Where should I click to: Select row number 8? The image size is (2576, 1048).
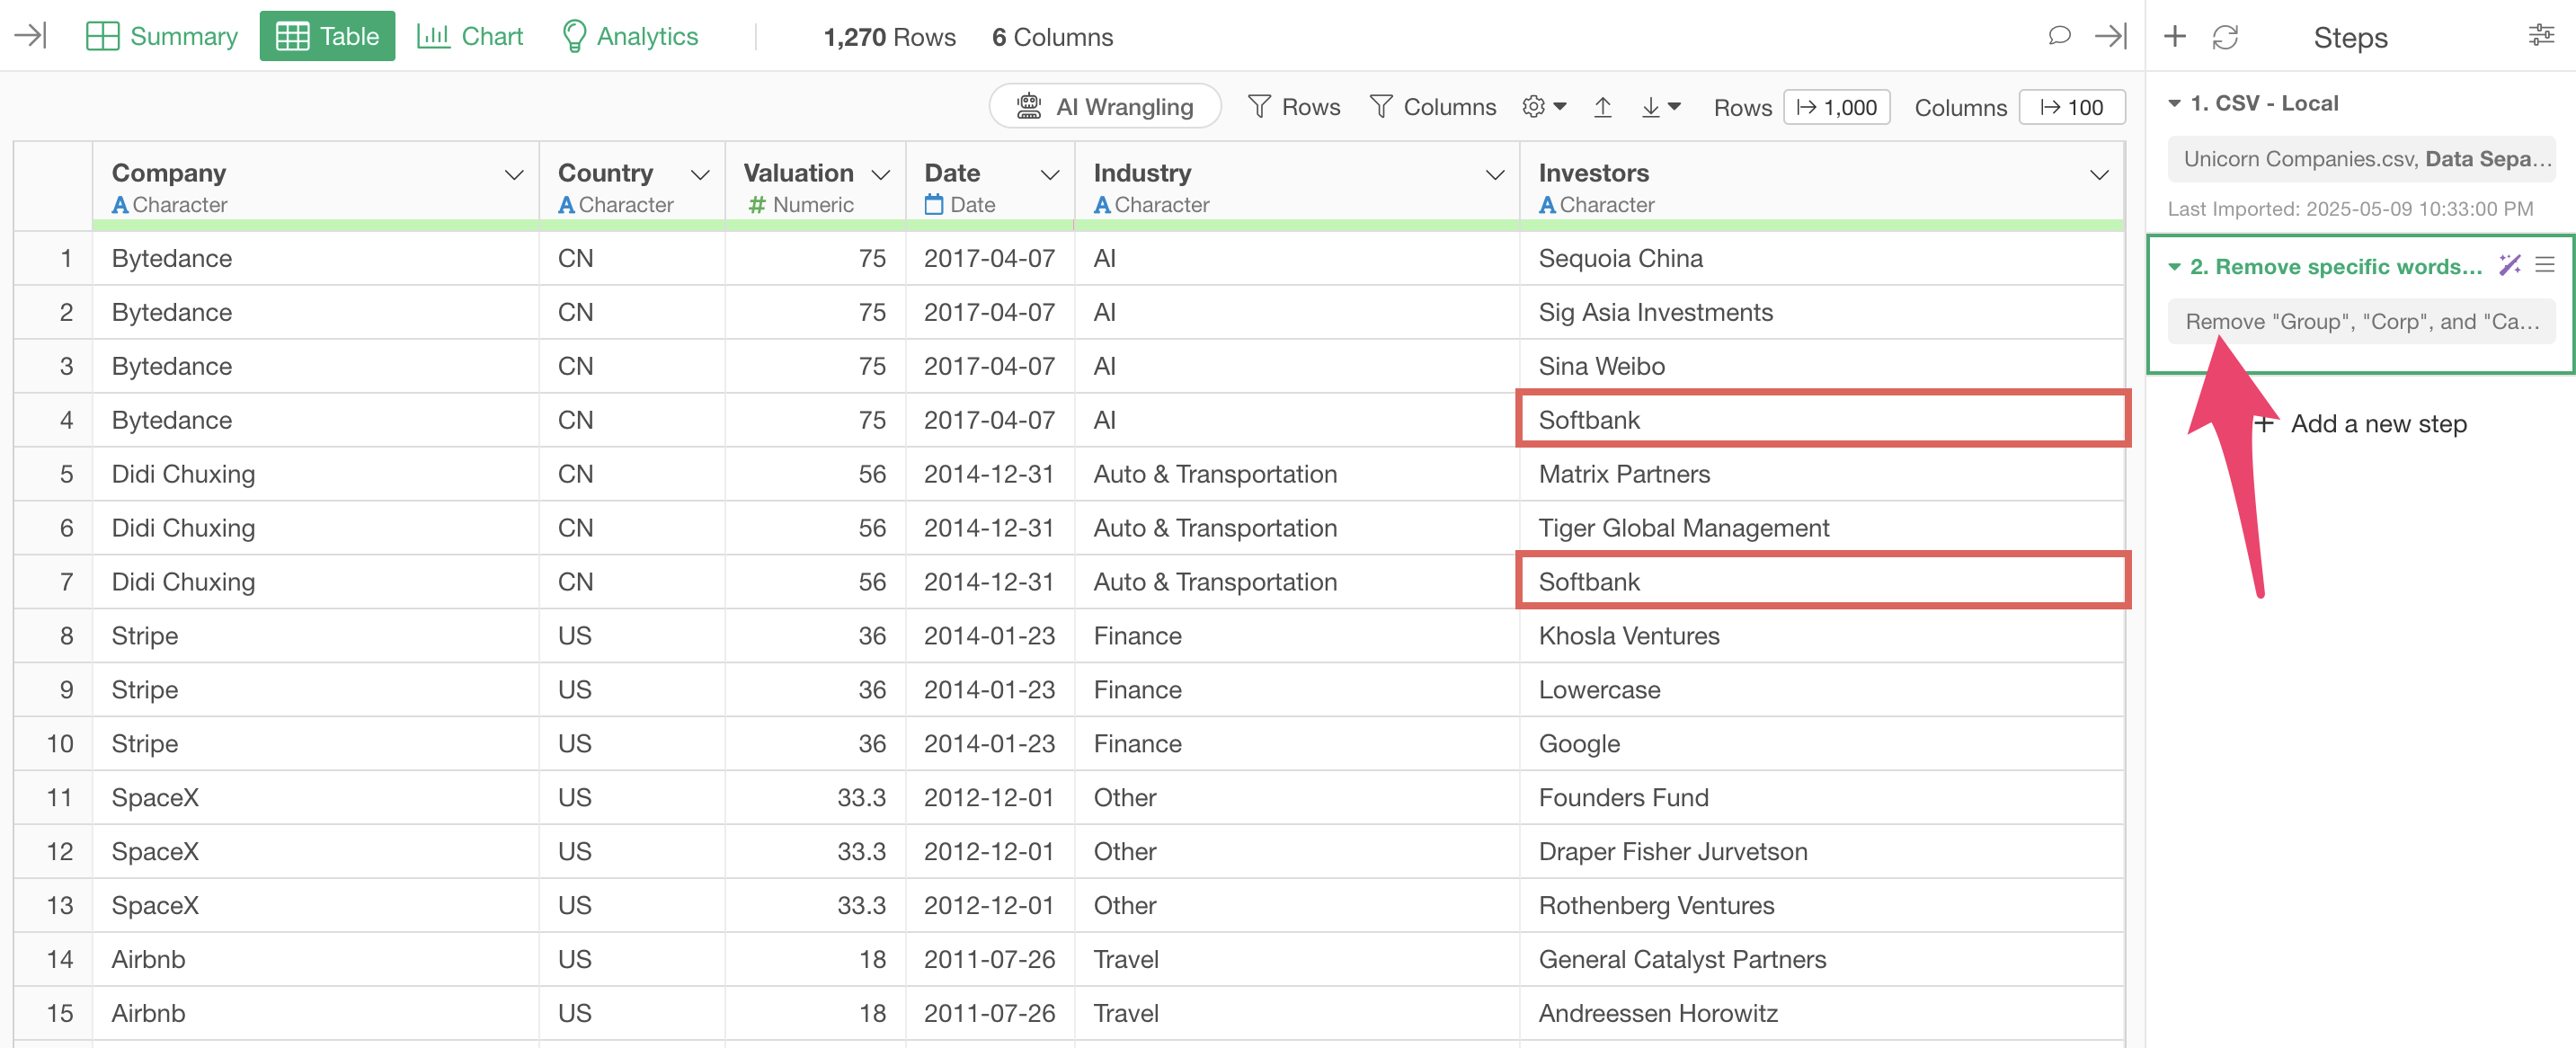[53, 636]
